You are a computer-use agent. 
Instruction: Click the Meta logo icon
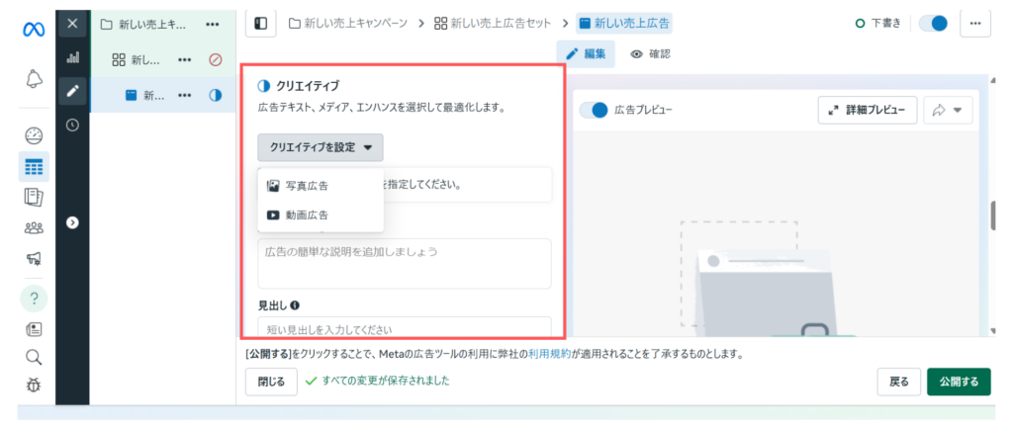pos(34,30)
